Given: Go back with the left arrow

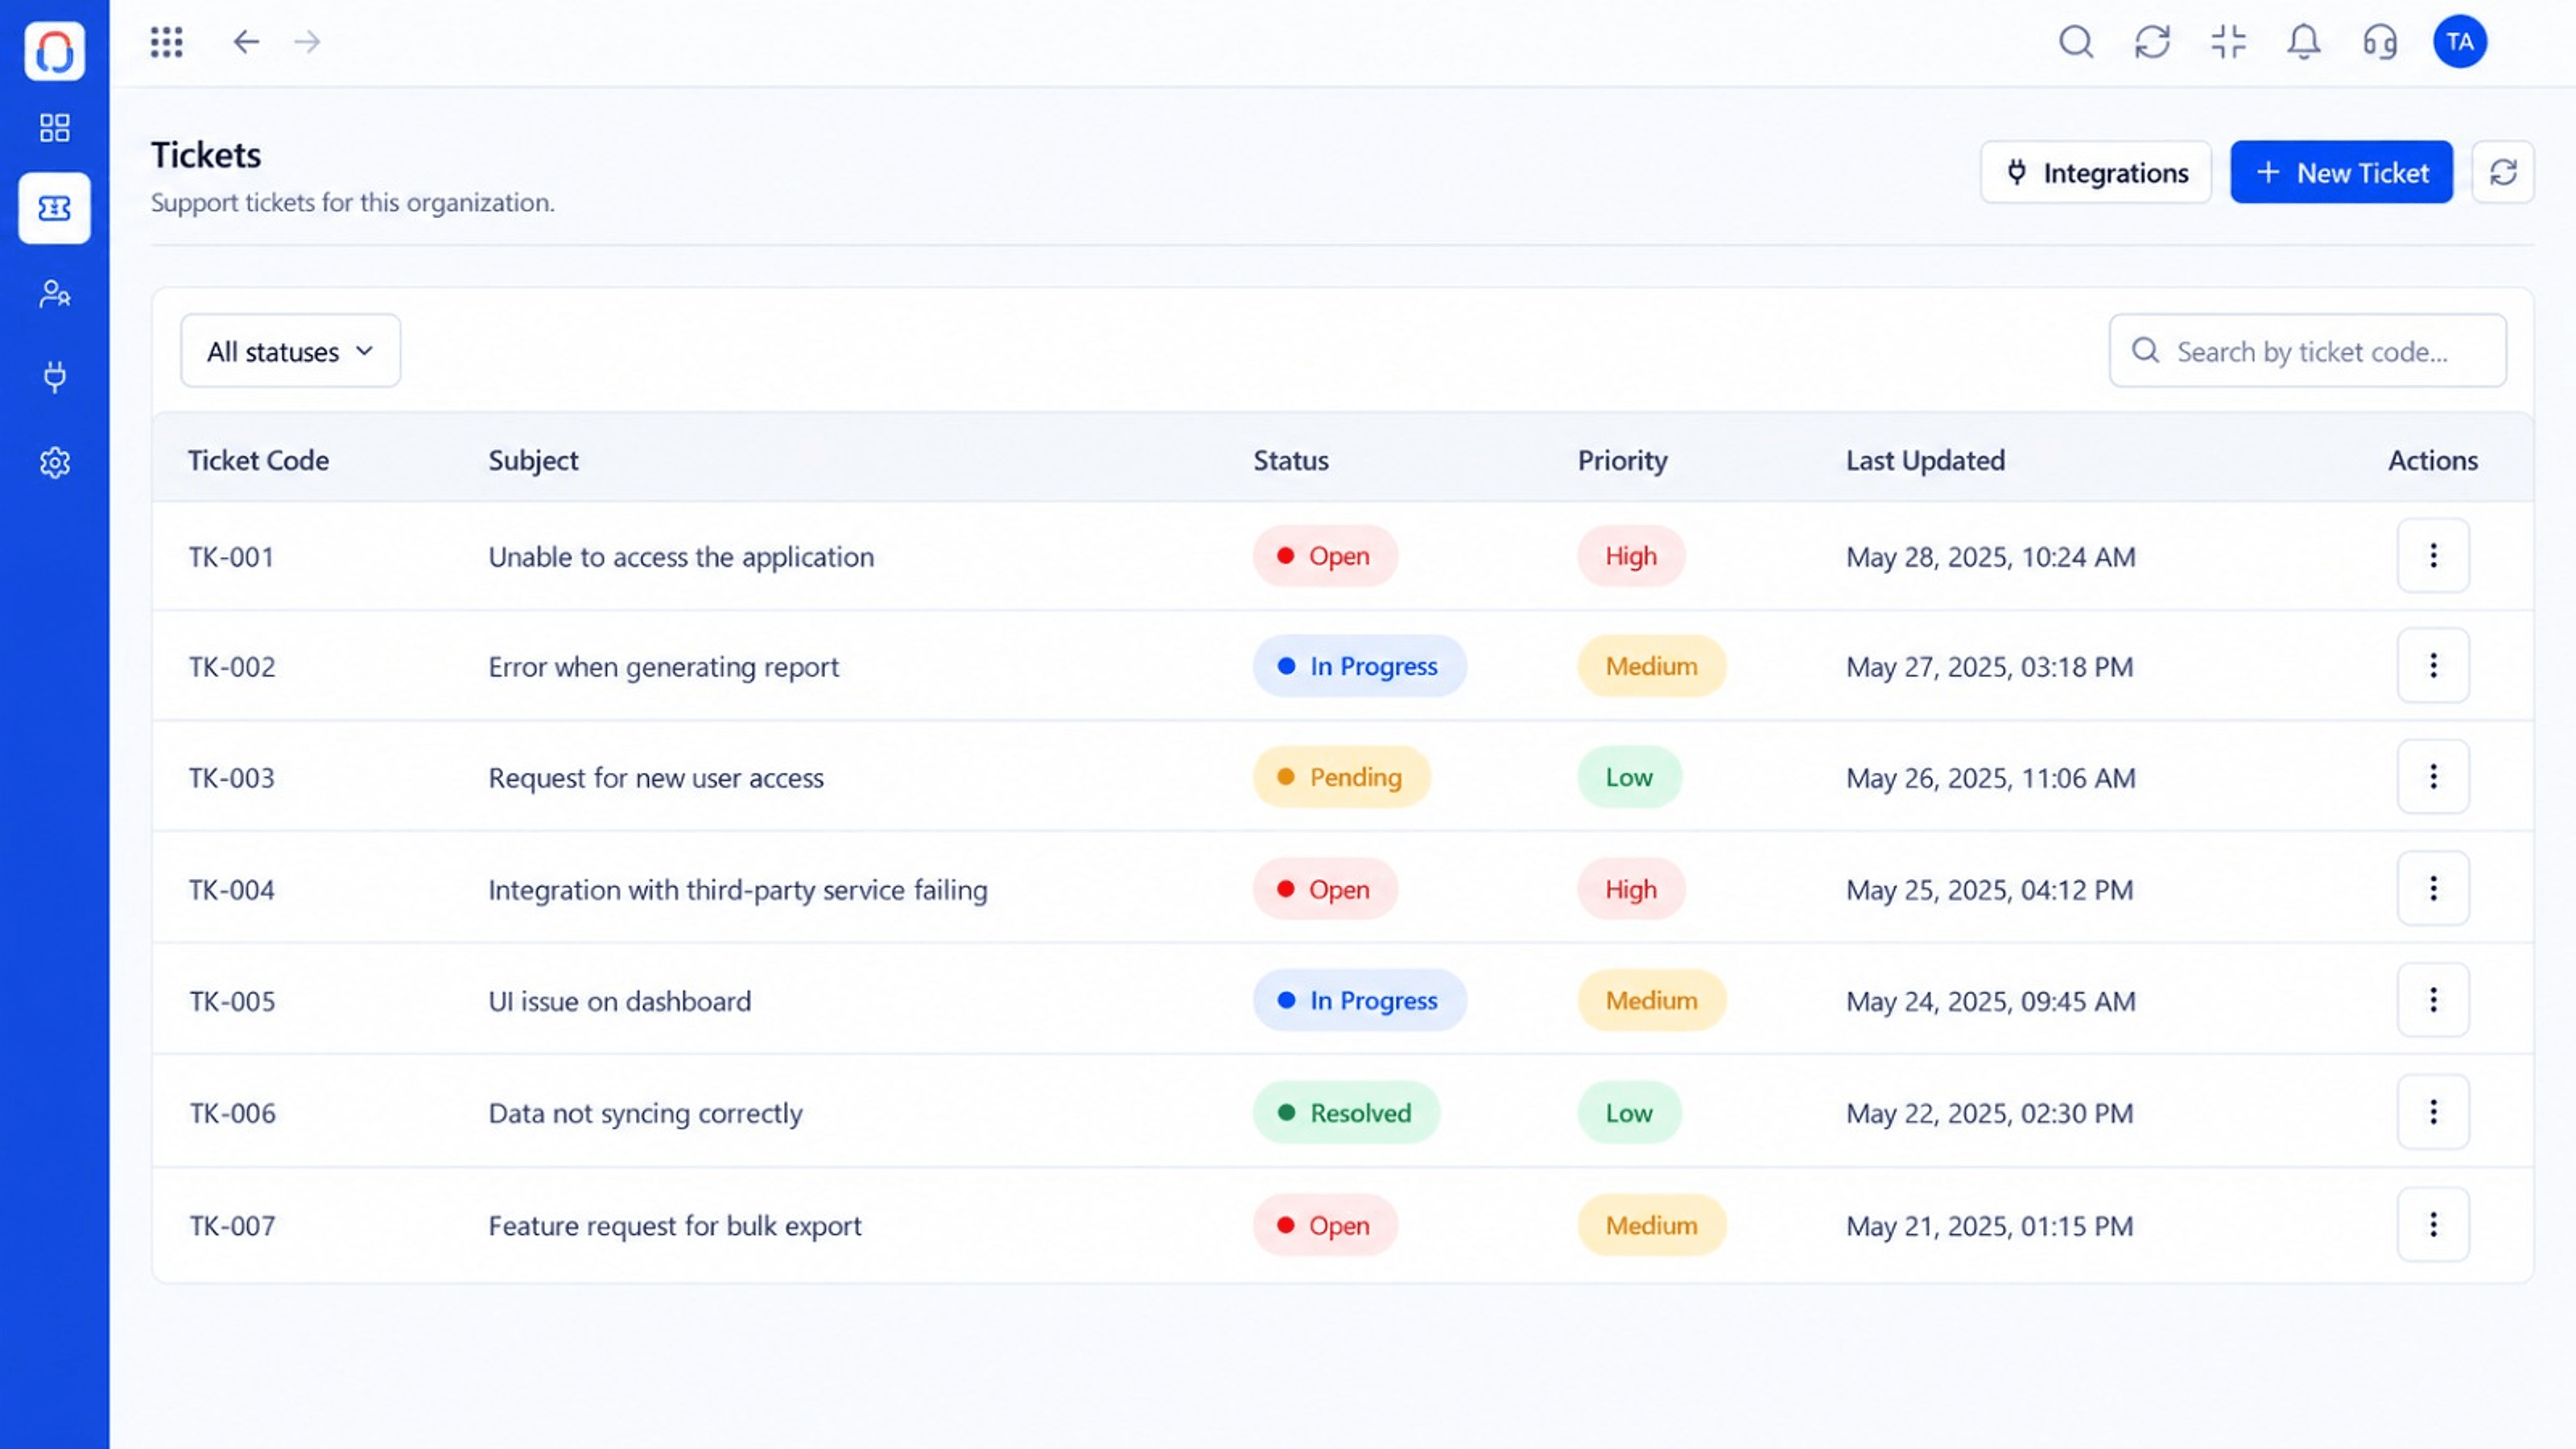Looking at the screenshot, I should click(x=246, y=42).
